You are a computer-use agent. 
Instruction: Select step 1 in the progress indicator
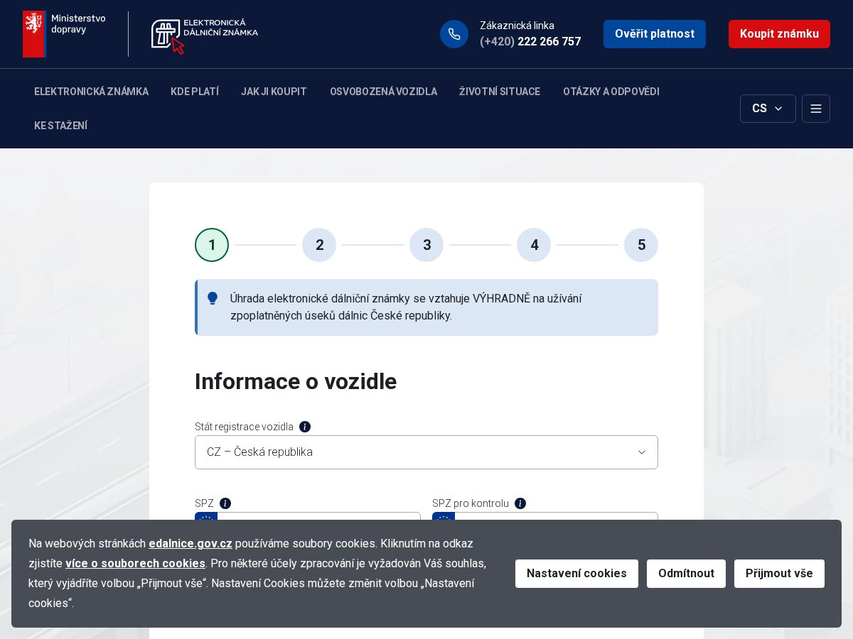point(212,245)
